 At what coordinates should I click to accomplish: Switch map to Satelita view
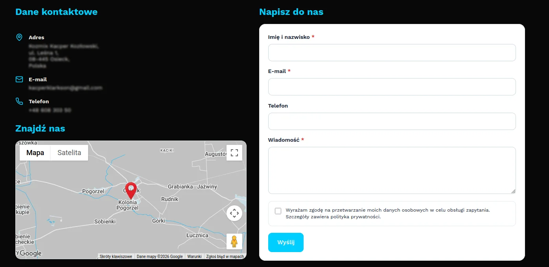click(x=69, y=153)
